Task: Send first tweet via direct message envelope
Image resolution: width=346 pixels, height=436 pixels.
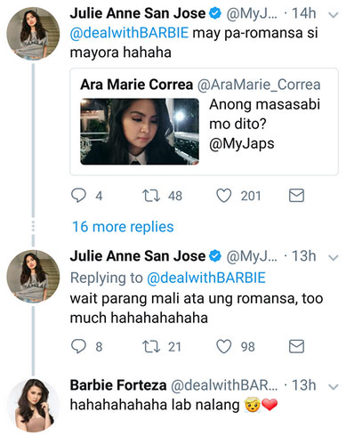Action: pos(296,196)
